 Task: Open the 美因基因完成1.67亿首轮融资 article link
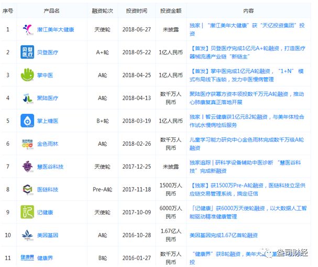coord(224,236)
